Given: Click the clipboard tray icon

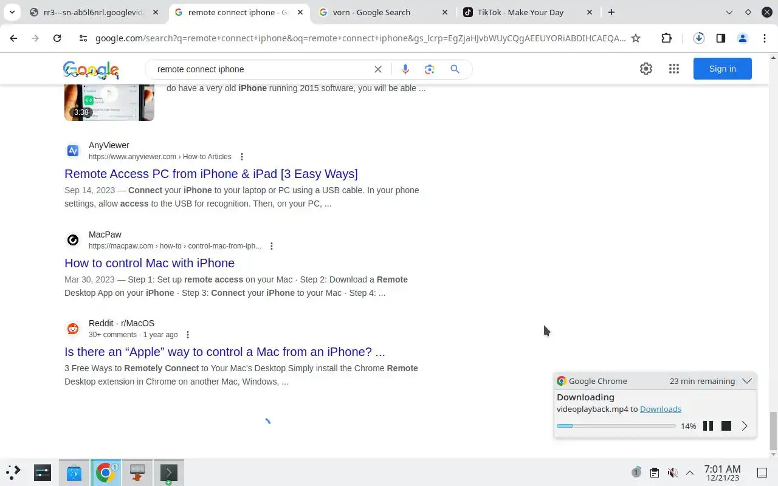Looking at the screenshot, I should pos(654,473).
